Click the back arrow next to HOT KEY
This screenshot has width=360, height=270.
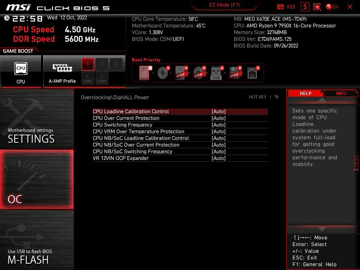point(277,97)
